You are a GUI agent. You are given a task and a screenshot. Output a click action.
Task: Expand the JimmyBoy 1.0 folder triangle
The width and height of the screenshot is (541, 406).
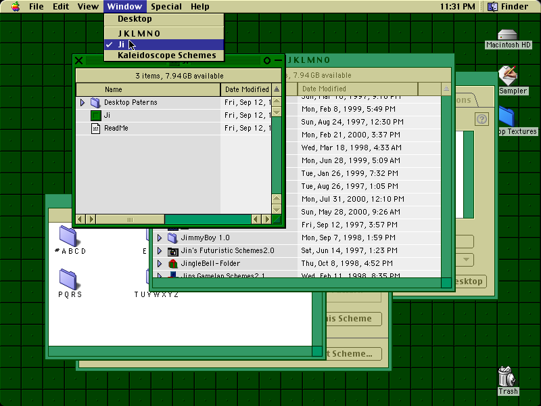point(159,238)
